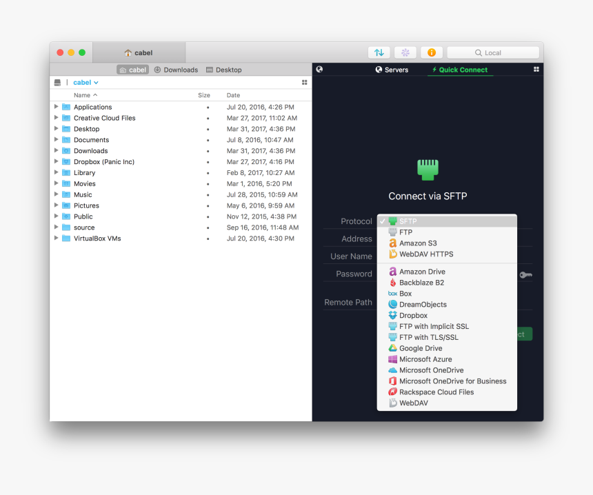Jump to Desktop favorite
This screenshot has height=495, width=593.
click(x=224, y=70)
